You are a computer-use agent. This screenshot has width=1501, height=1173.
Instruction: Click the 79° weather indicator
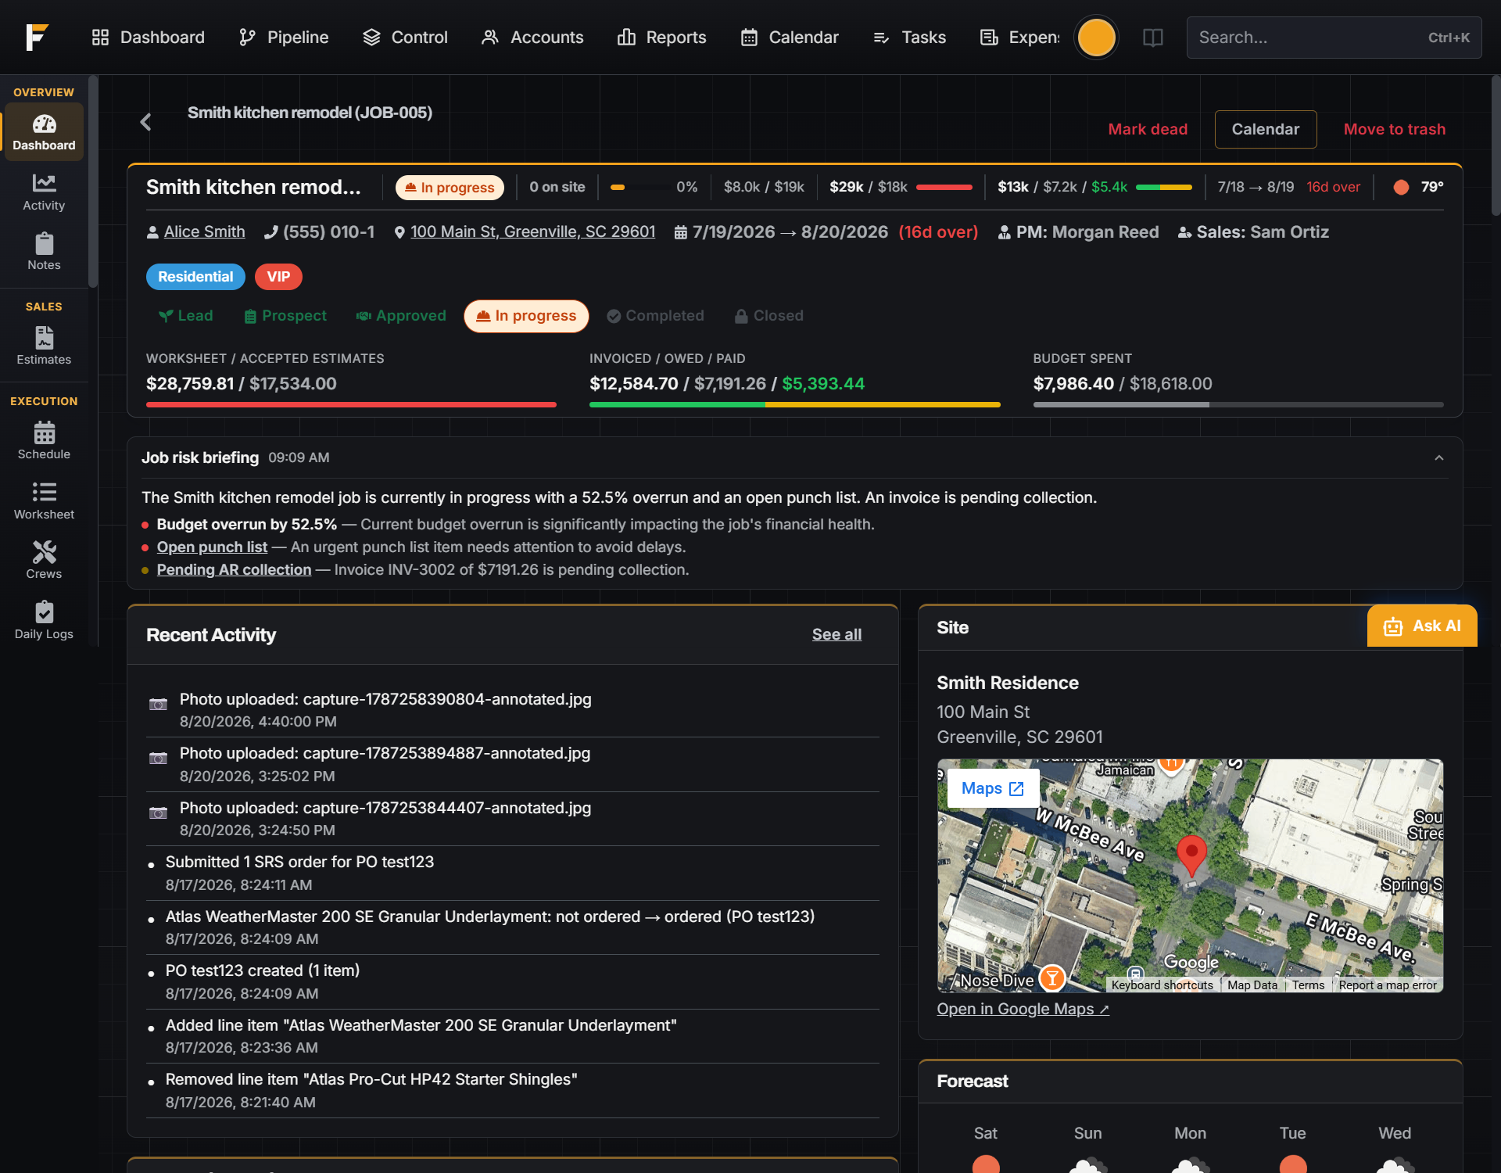[1419, 187]
